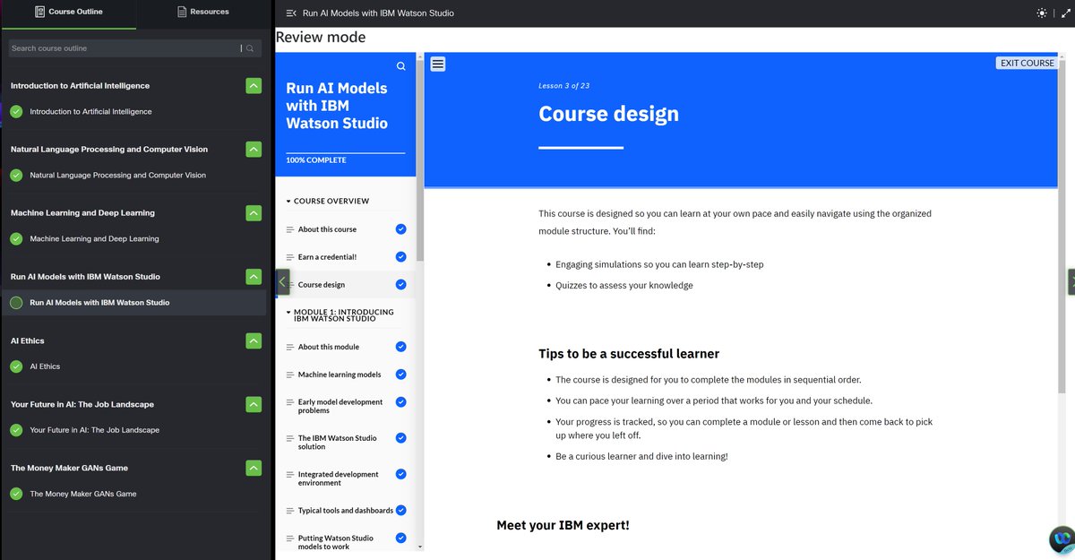The width and height of the screenshot is (1075, 560).
Task: Click the Lesson 3 of 23 label
Action: click(x=564, y=86)
